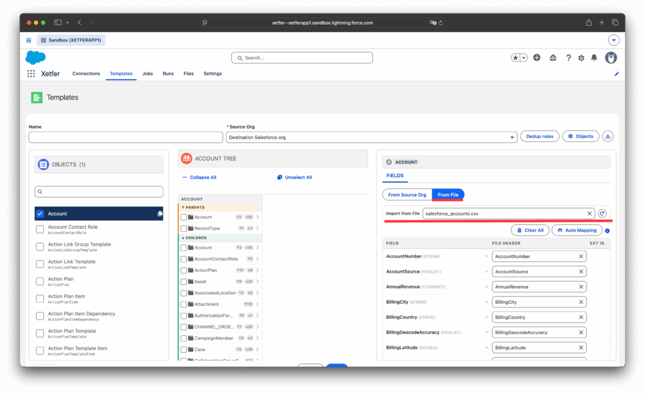Remove the AccountNumber file header mapping
Image resolution: width=645 pixels, height=393 pixels.
coord(581,256)
